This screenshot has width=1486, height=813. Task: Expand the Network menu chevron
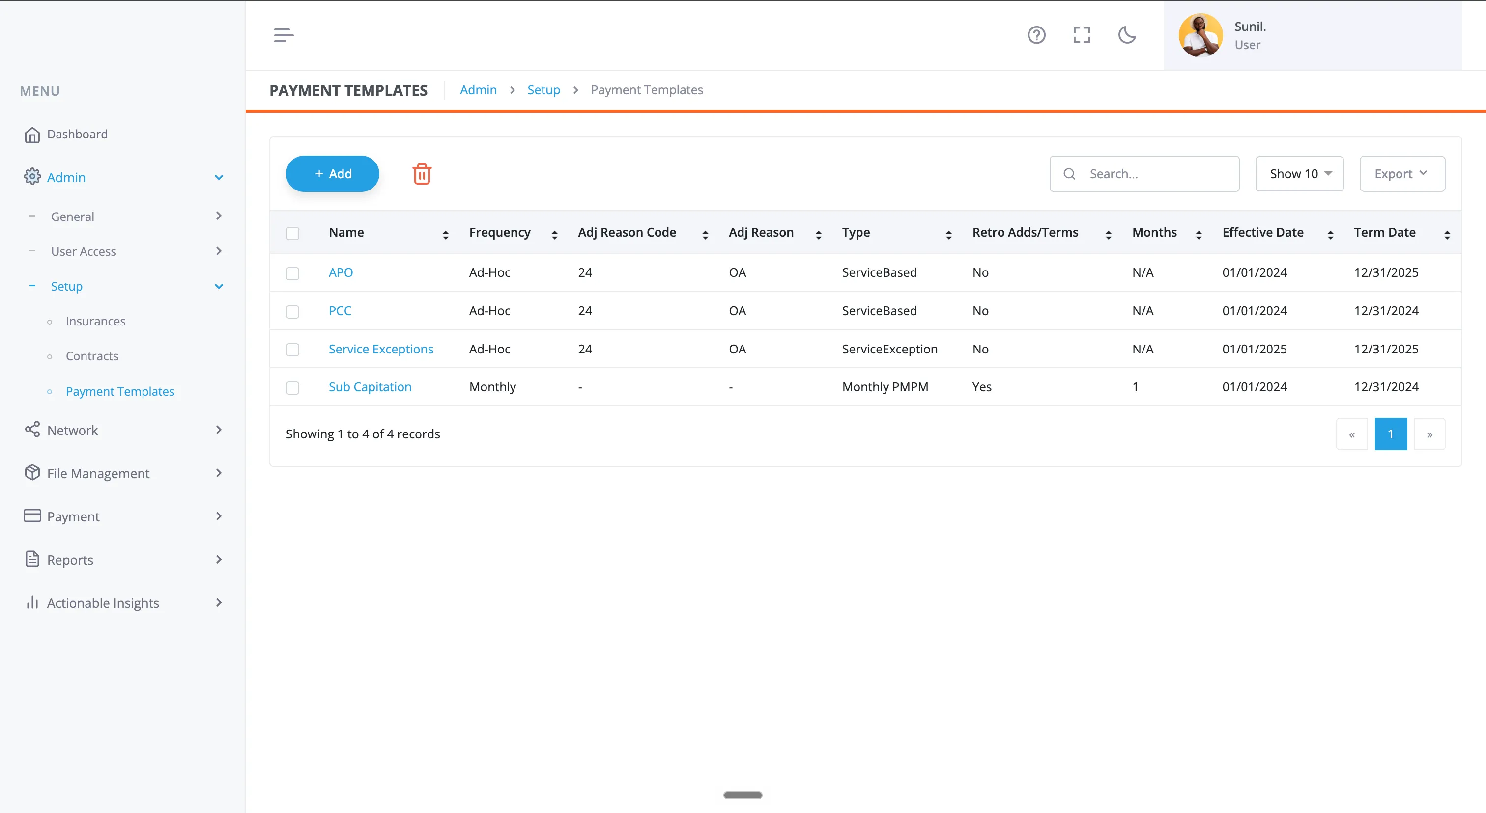[219, 429]
